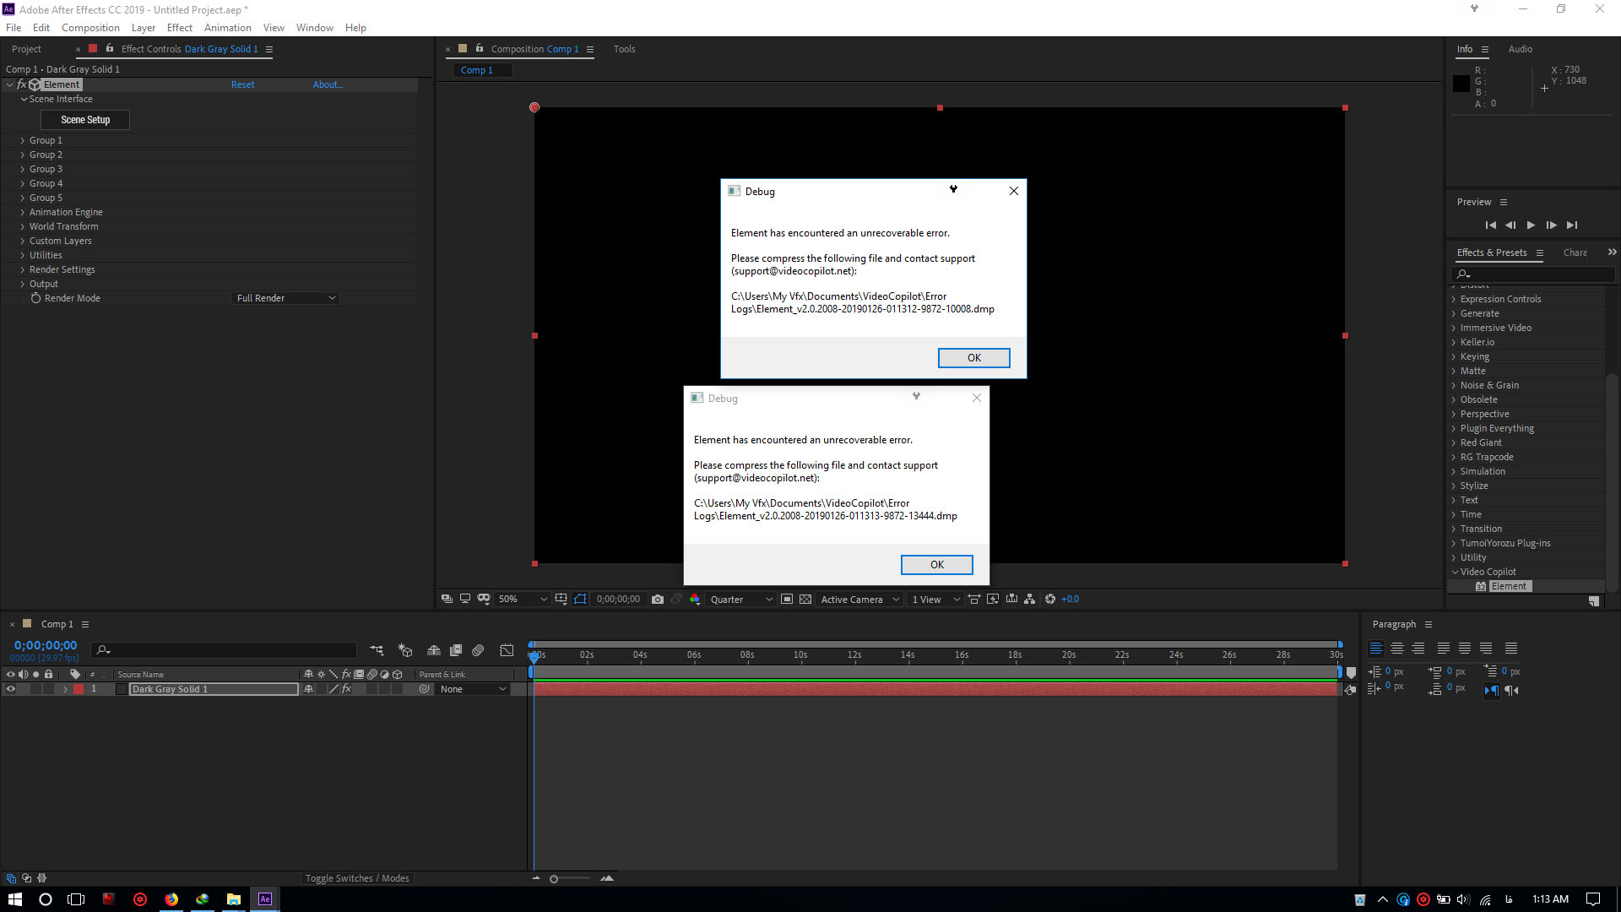Toggle Hide Shy Layers switch in timeline

click(434, 650)
